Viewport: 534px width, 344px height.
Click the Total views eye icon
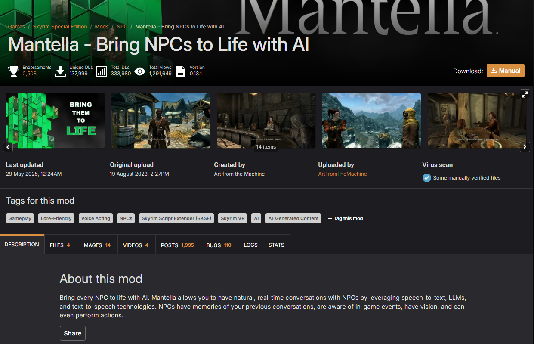[x=140, y=71]
